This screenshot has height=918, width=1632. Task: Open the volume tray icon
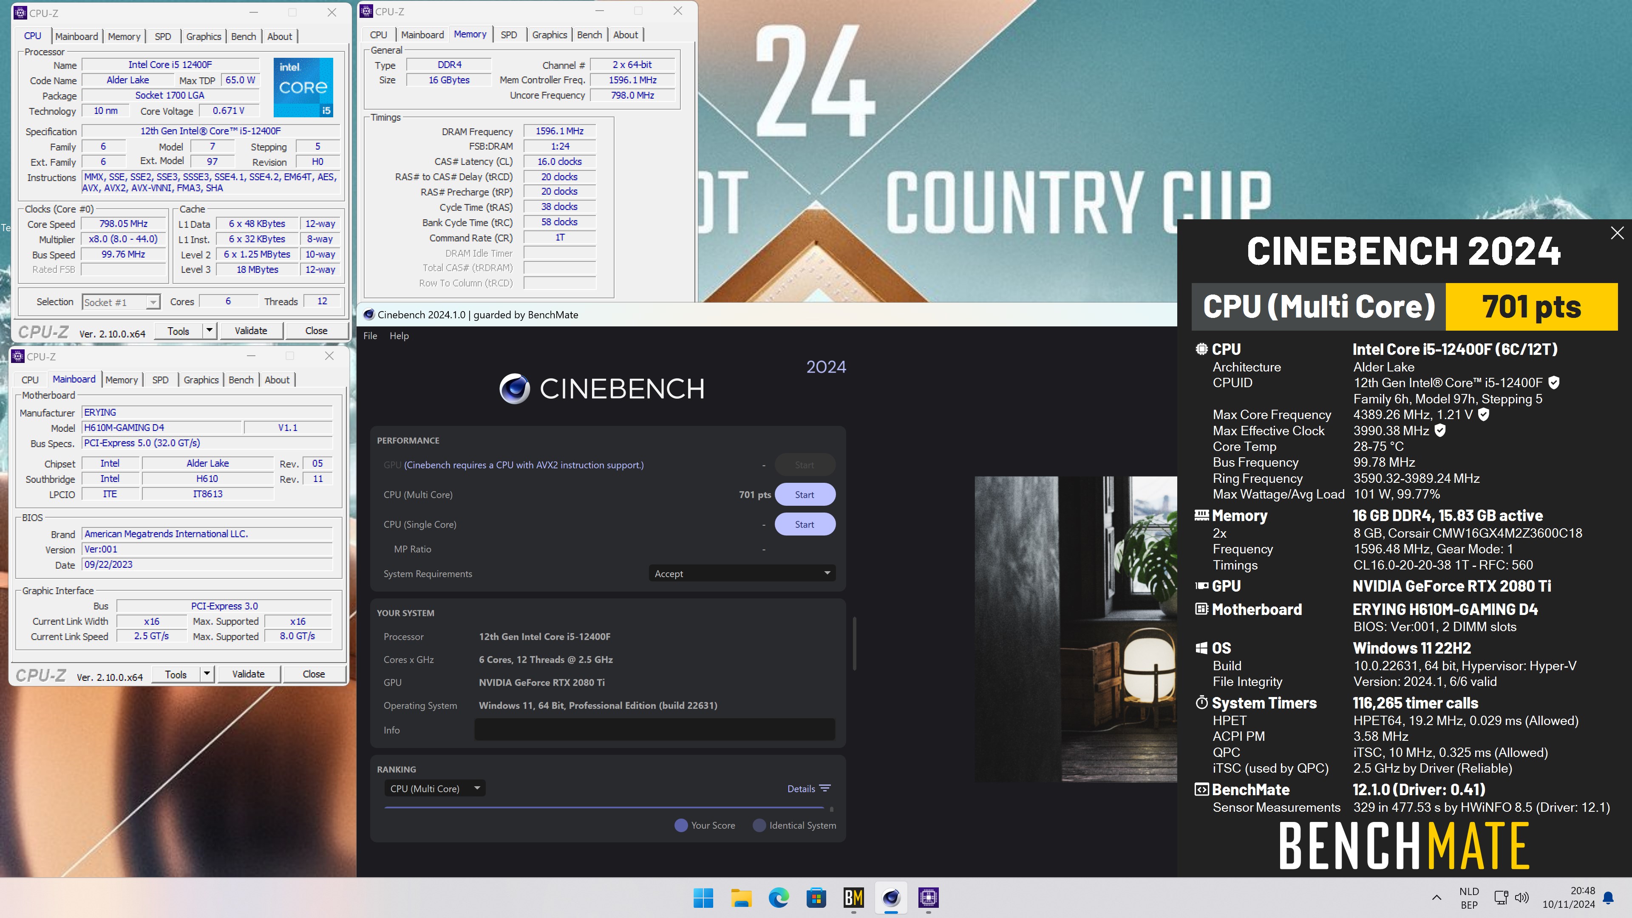pos(1521,897)
